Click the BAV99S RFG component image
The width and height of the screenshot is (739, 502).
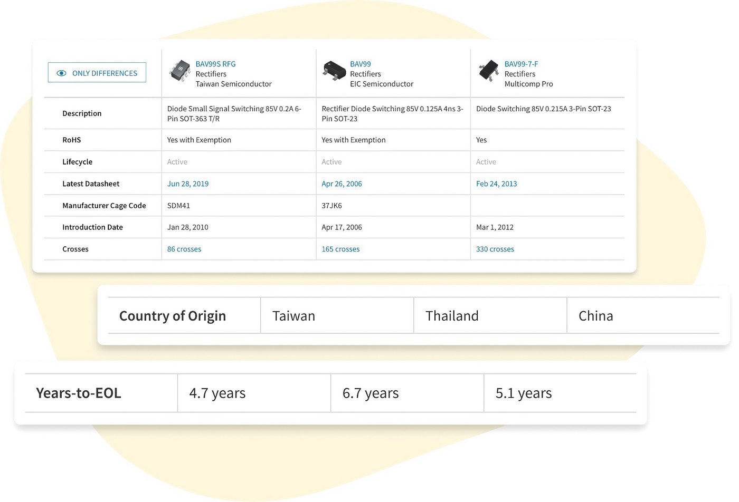[180, 71]
